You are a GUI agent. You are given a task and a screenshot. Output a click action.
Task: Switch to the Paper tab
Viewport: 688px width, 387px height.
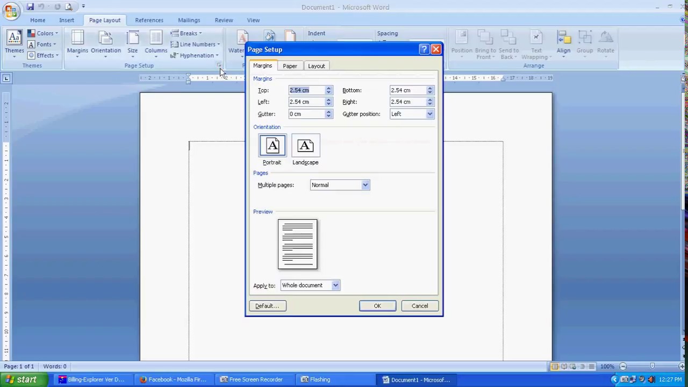coord(290,66)
